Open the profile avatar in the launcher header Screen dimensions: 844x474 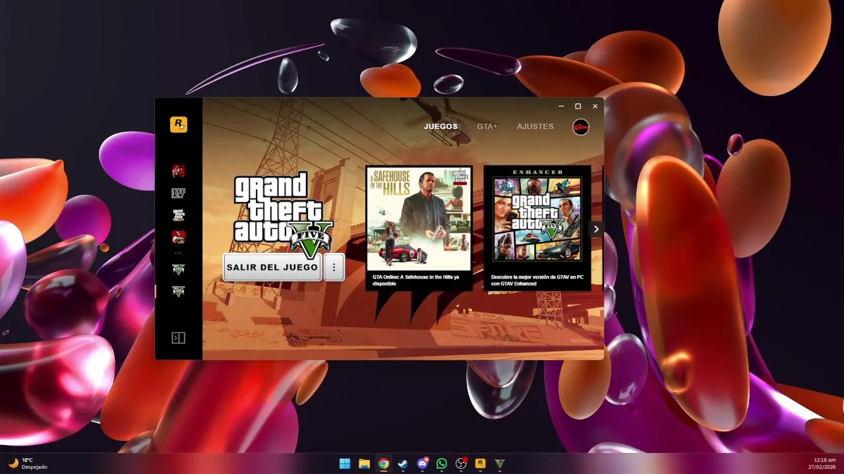point(581,126)
